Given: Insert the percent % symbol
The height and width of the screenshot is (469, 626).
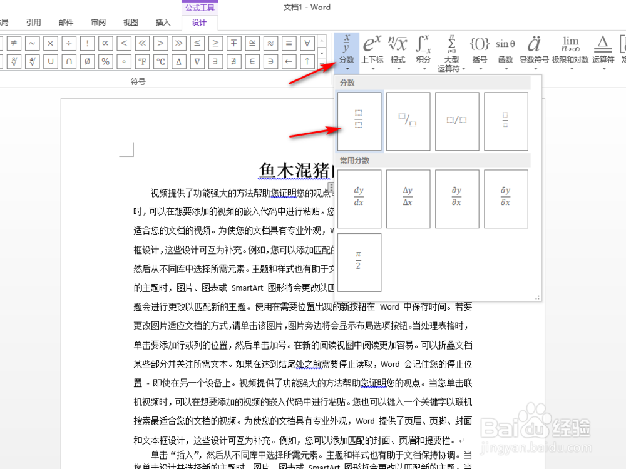Looking at the screenshot, I should pos(105,62).
